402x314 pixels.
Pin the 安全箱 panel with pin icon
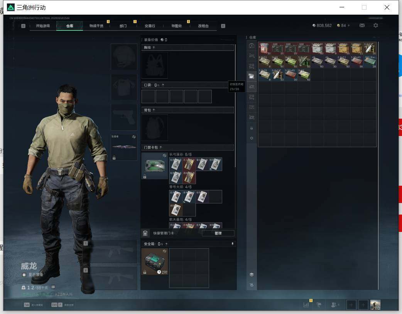[x=233, y=244]
